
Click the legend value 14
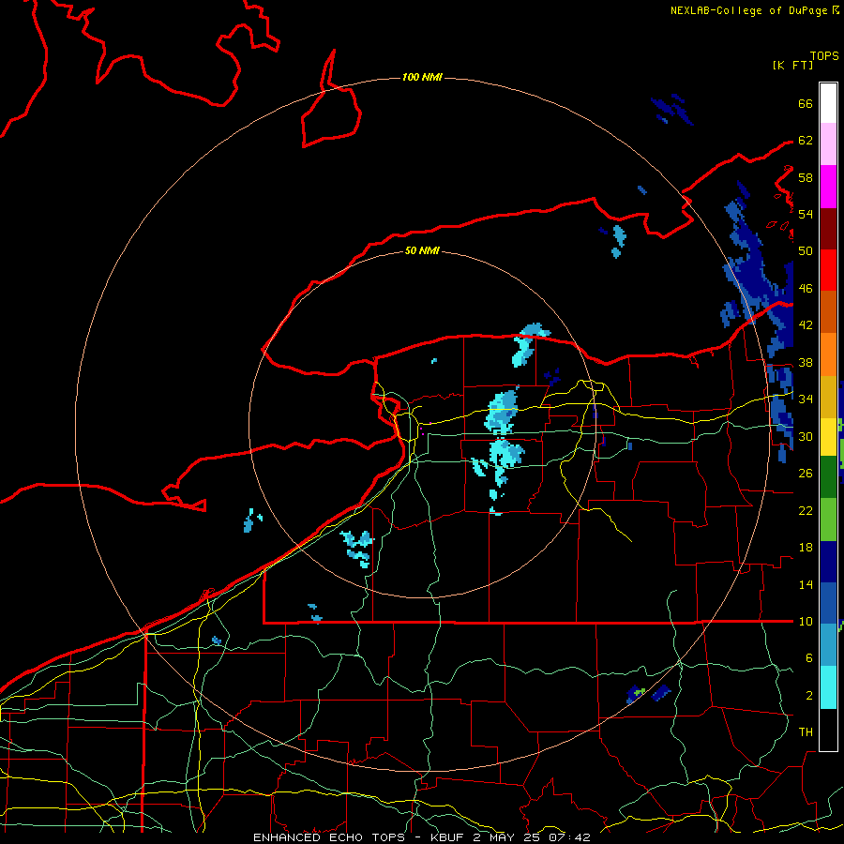[806, 584]
